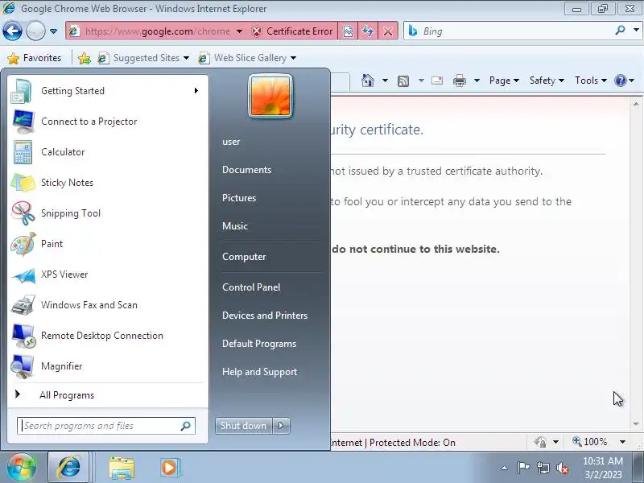Open Documents from Start menu
644x483 pixels.
tap(246, 170)
